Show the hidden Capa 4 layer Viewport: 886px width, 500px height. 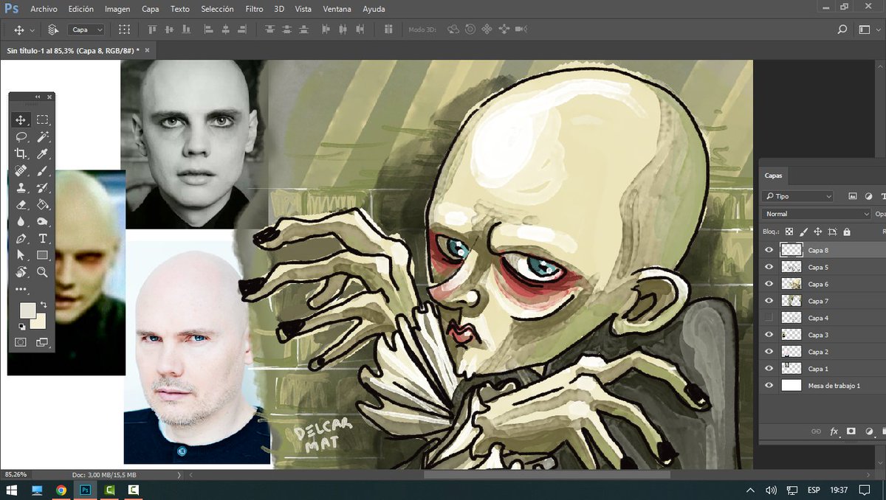point(769,318)
